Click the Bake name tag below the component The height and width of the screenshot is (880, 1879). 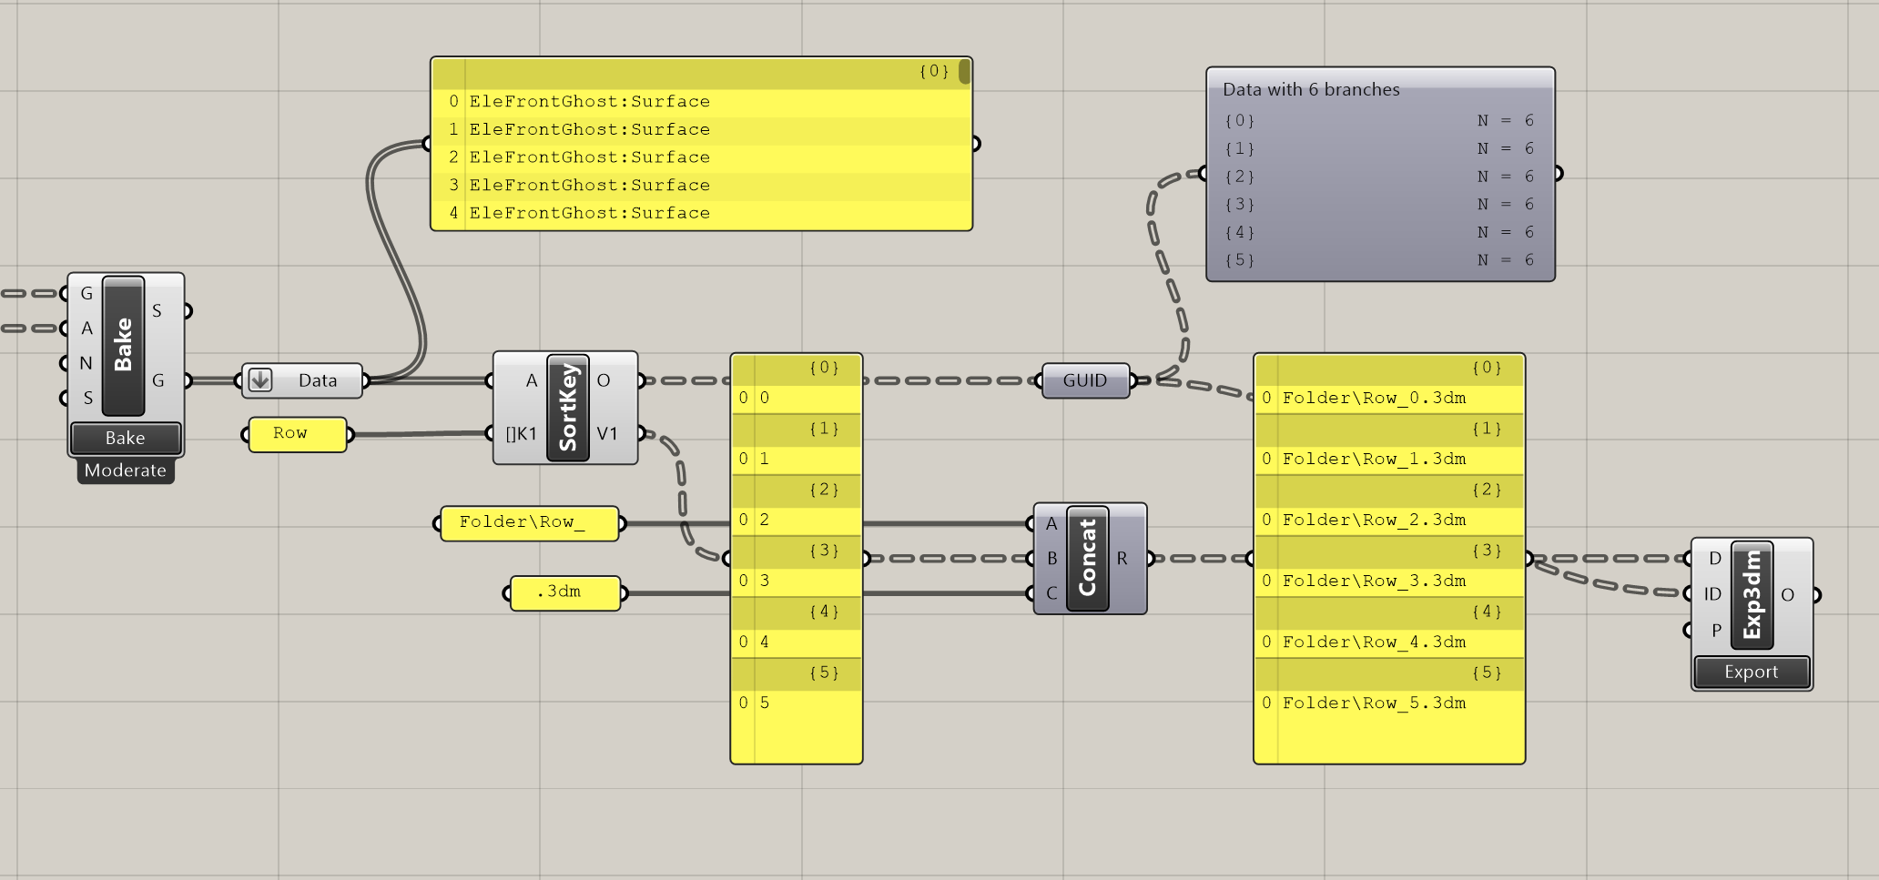pyautogui.click(x=125, y=438)
